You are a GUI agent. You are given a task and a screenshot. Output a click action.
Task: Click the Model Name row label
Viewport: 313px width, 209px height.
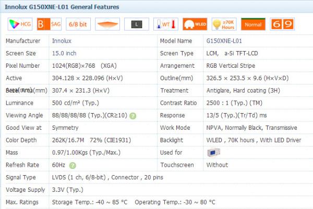(176, 41)
